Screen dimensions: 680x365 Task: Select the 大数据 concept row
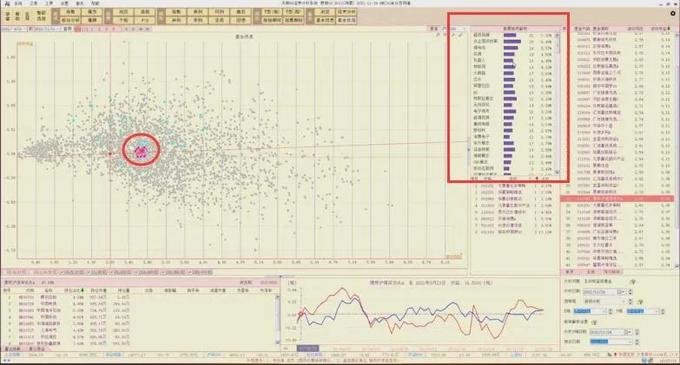click(x=514, y=73)
